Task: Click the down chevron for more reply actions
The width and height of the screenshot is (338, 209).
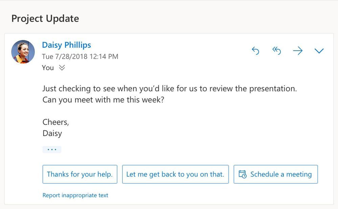Action: point(318,50)
